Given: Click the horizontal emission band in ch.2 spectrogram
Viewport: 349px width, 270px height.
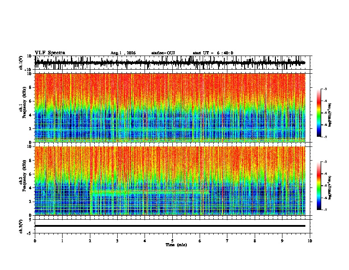Looking at the screenshot, I should click(x=149, y=191).
